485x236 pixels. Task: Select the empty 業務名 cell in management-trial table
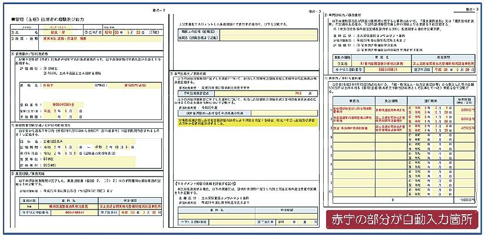point(217,216)
